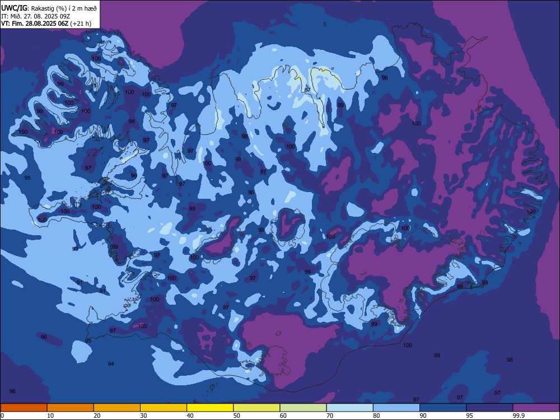The width and height of the screenshot is (560, 420).
Task: Select the orange 10–20 legend swatch
Action: tap(71, 408)
